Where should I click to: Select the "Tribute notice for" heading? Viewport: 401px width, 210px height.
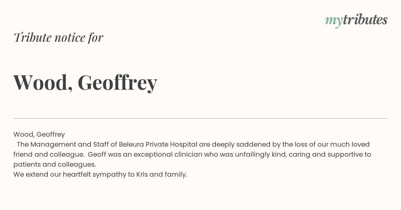58,37
